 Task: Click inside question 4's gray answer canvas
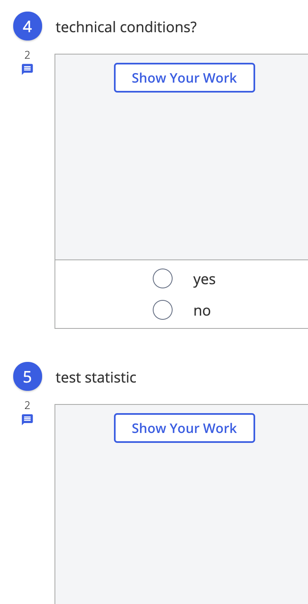click(182, 174)
